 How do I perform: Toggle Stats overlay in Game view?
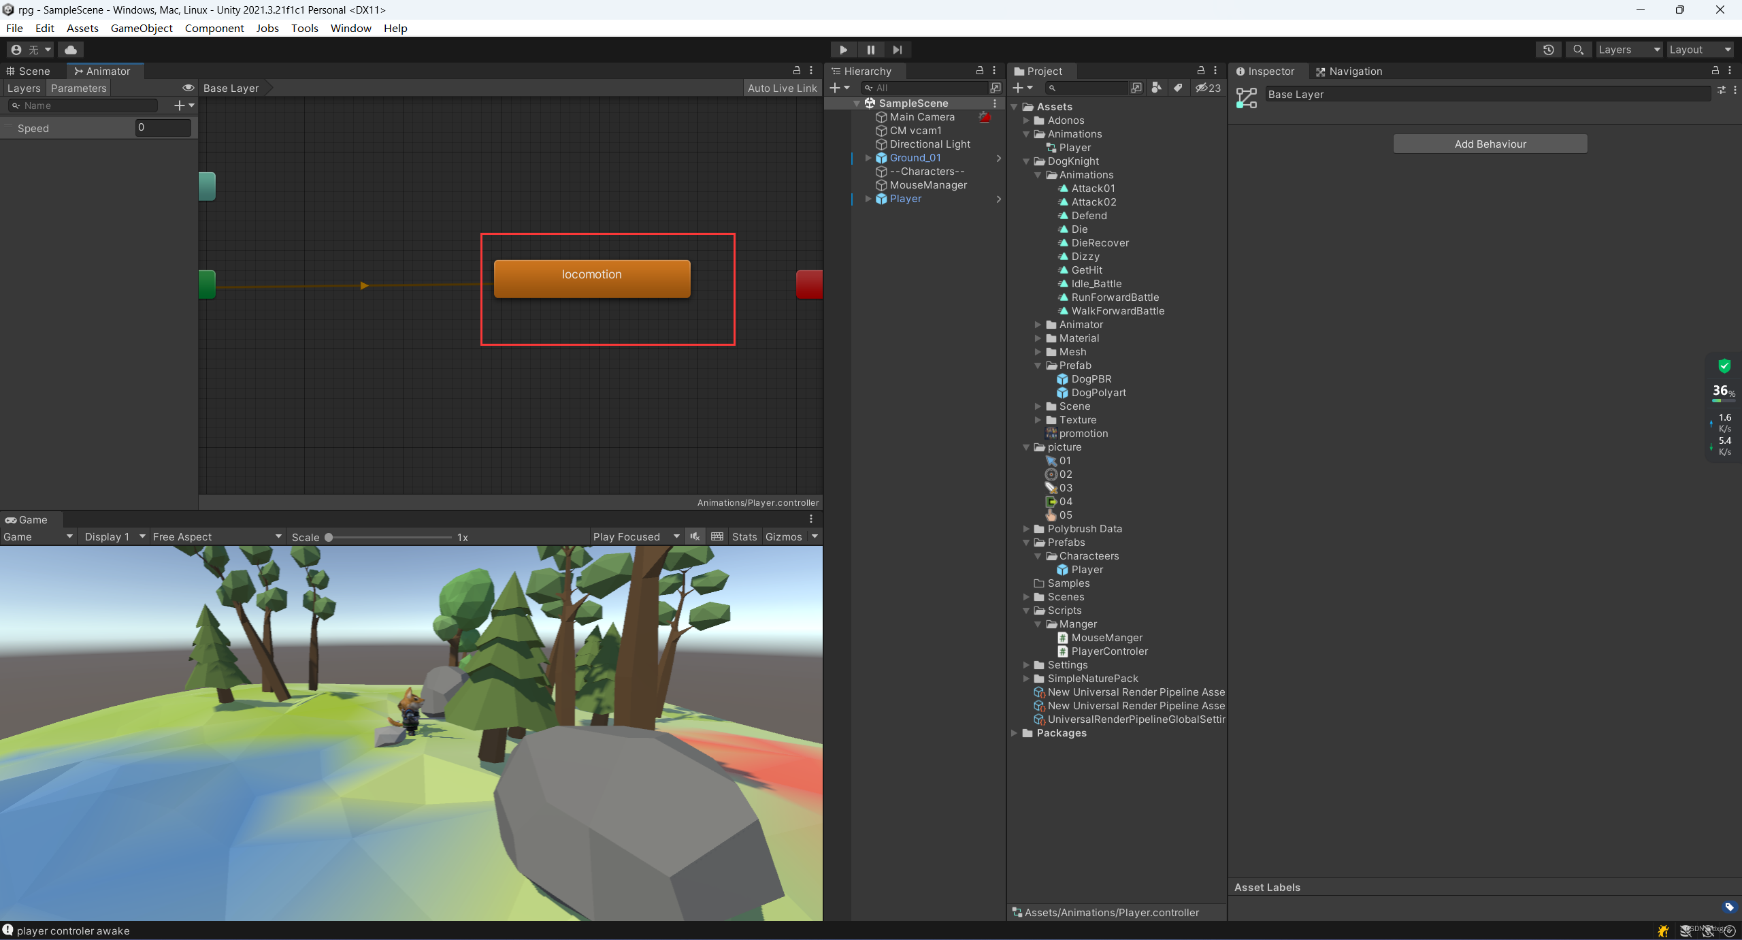744,536
